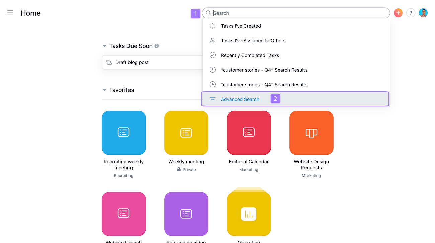
Task: Click Recruiting team label under Recruiting weekly meeting
Action: (124, 176)
